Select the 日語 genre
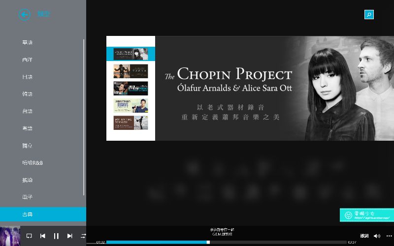This screenshot has width=394, height=246. point(27,77)
